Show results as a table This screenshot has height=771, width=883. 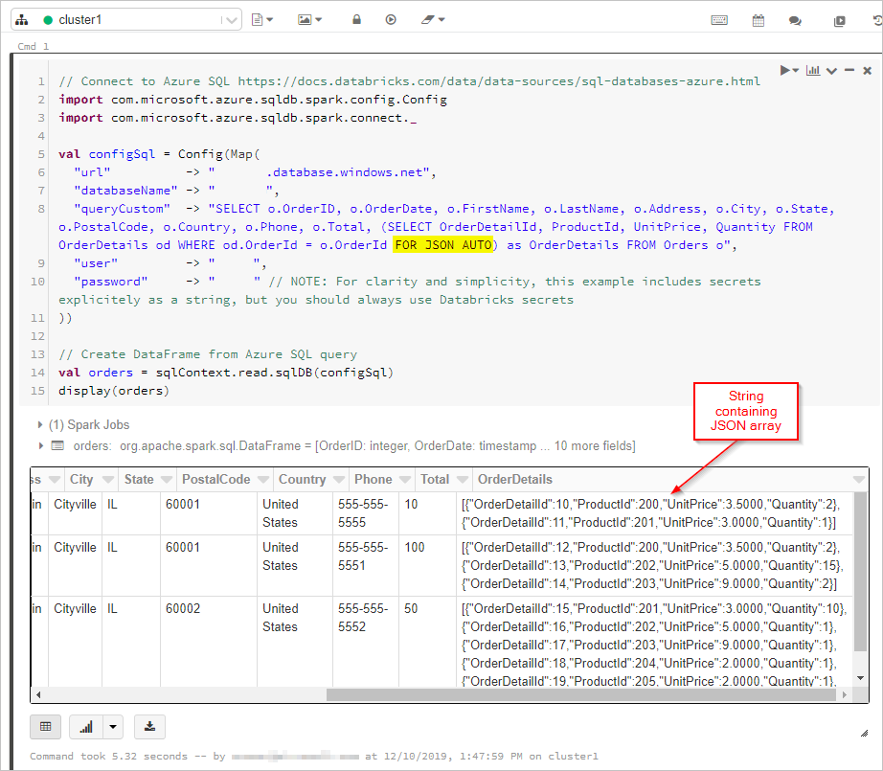tap(45, 727)
